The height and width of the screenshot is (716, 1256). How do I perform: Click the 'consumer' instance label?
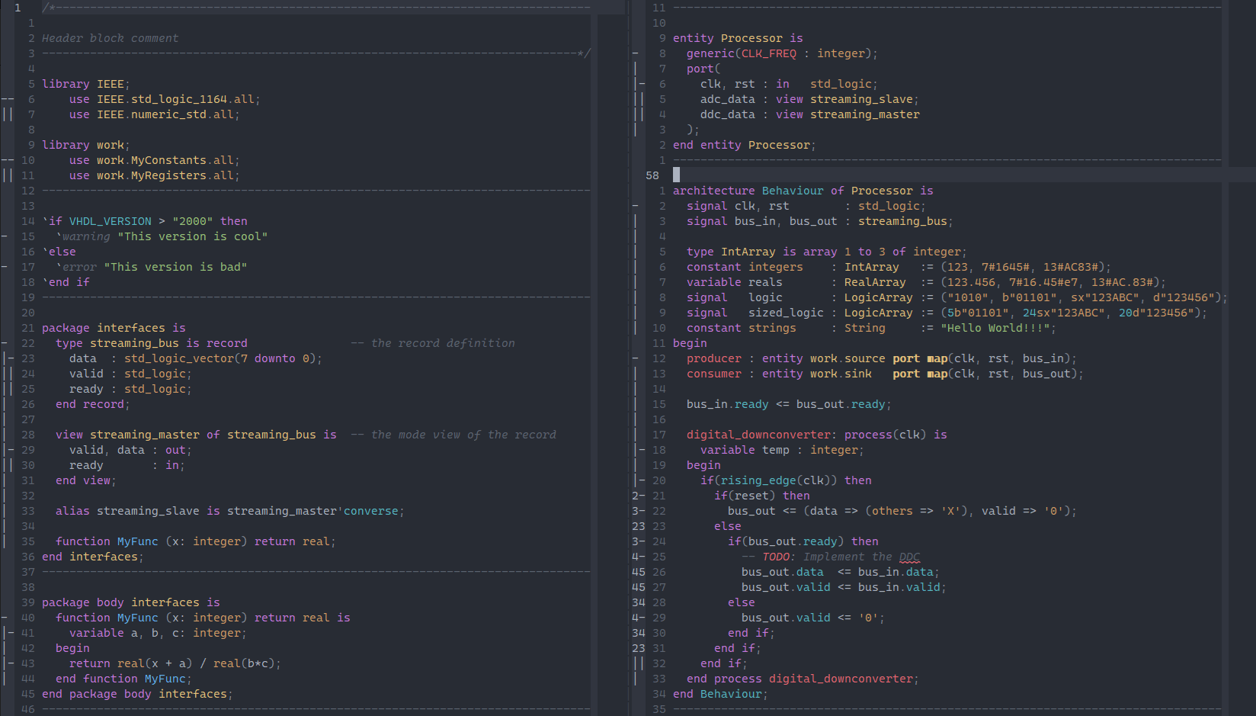coord(714,374)
